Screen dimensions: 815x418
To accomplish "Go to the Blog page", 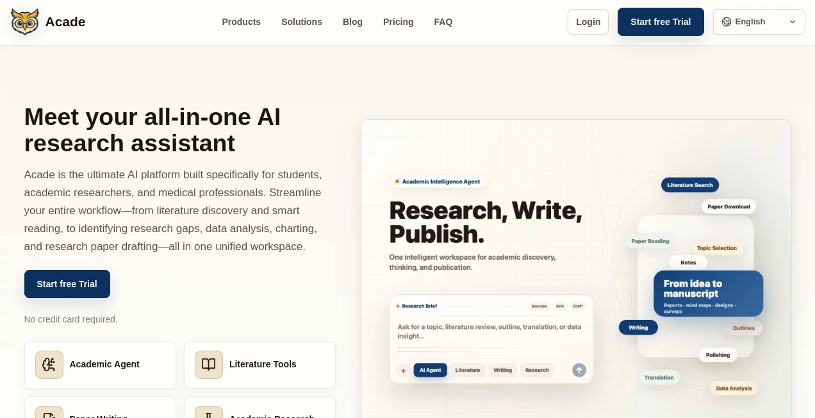I will [352, 22].
